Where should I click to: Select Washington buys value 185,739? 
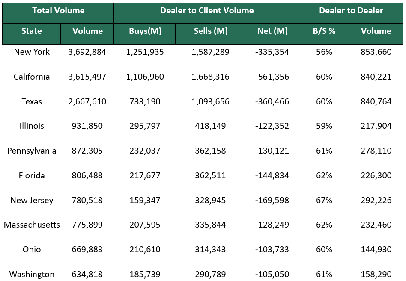click(145, 274)
